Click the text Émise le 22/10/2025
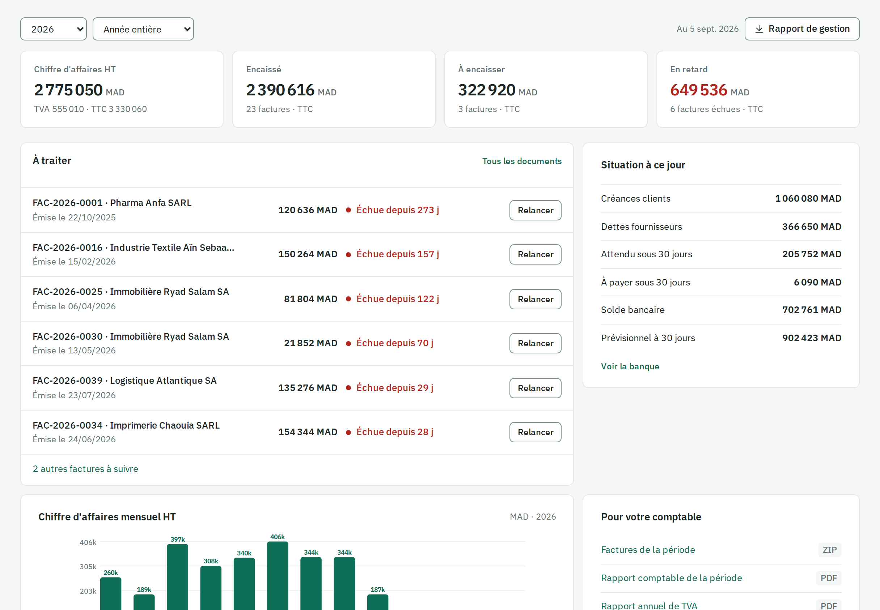Image resolution: width=880 pixels, height=610 pixels. tap(74, 218)
